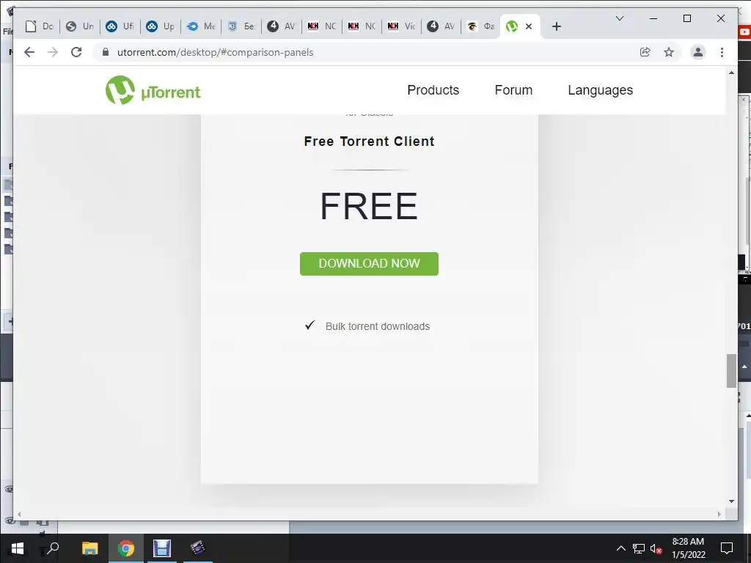Screen dimensions: 751x563
Task: Minimize the Chrome window
Action: tap(653, 18)
